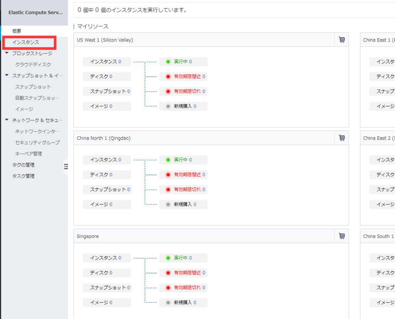This screenshot has height=319, width=395.
Task: Open イメージ in the sidebar
Action: point(24,109)
